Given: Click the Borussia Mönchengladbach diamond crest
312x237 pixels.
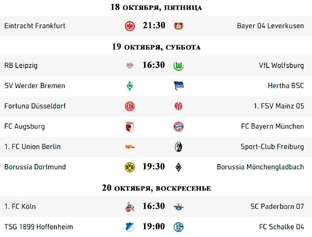Looking at the screenshot, I should pos(179,167).
